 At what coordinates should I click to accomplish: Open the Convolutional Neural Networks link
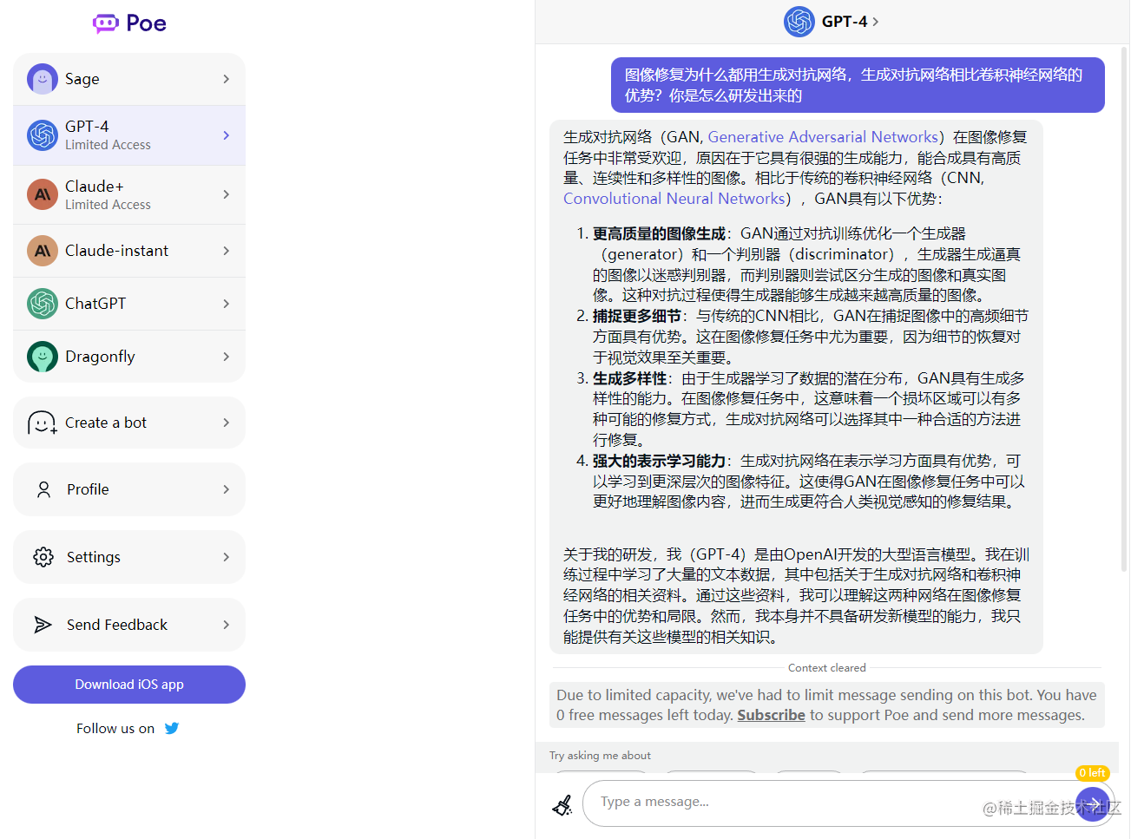(674, 199)
